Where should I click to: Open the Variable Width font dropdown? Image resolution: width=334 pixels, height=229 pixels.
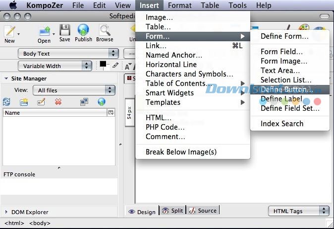click(55, 66)
